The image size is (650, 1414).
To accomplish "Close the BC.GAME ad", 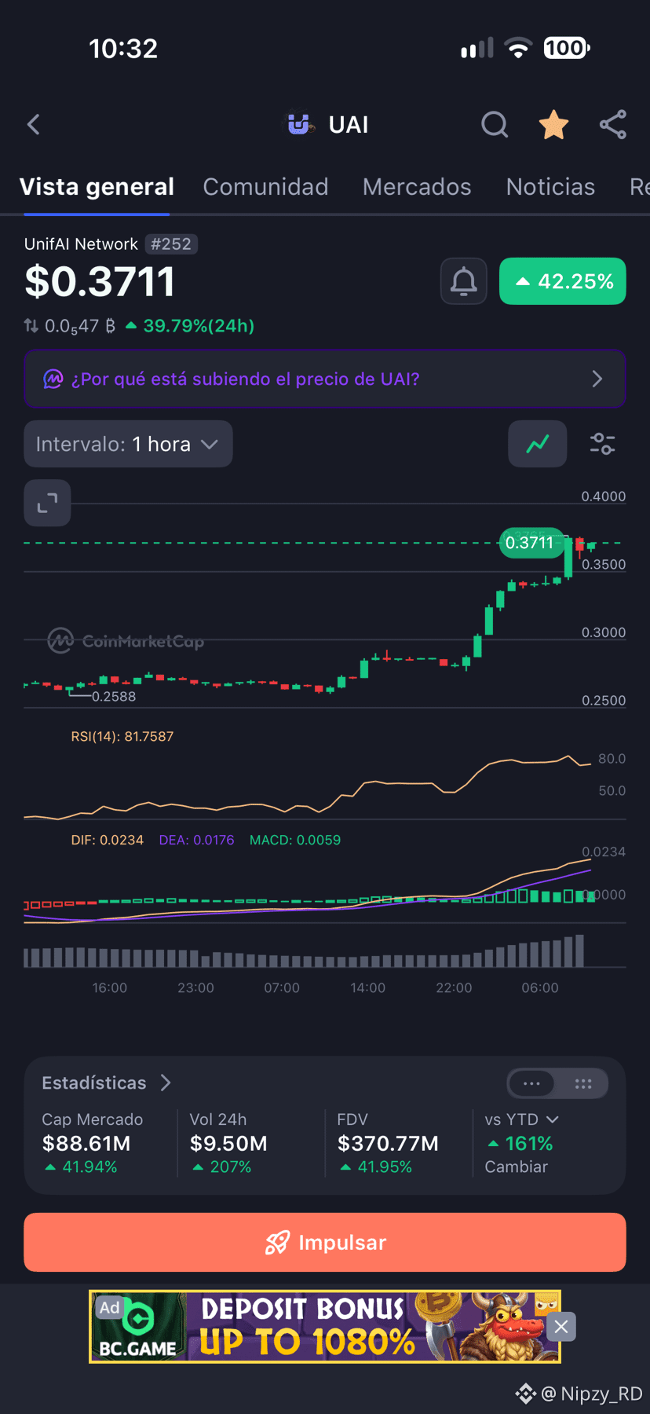I will 561,1327.
